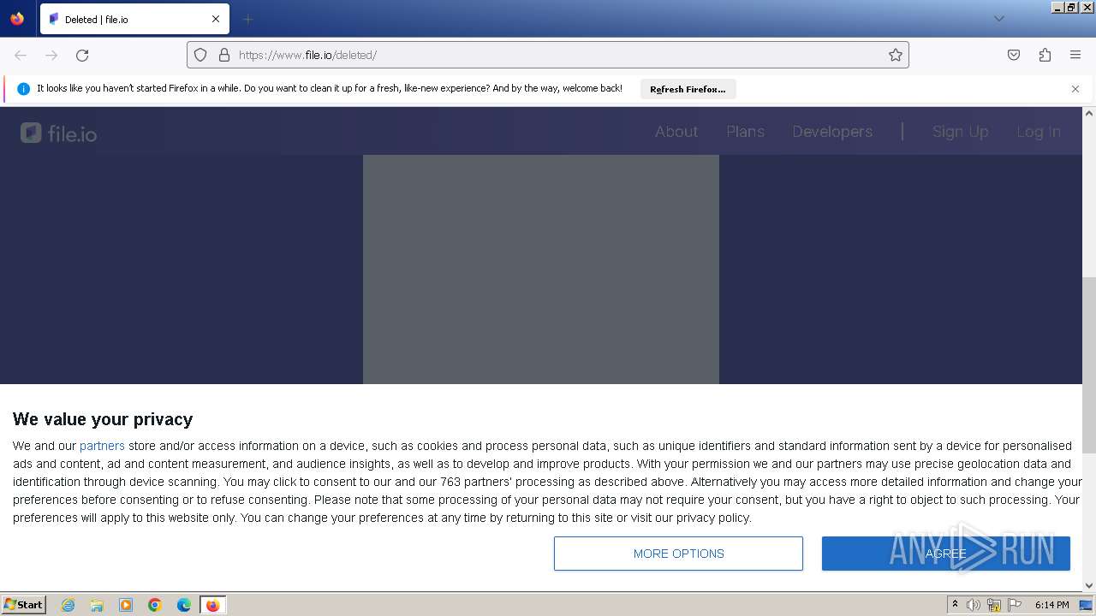The width and height of the screenshot is (1096, 616).
Task: Go forward using the forward arrow
Action: [51, 55]
